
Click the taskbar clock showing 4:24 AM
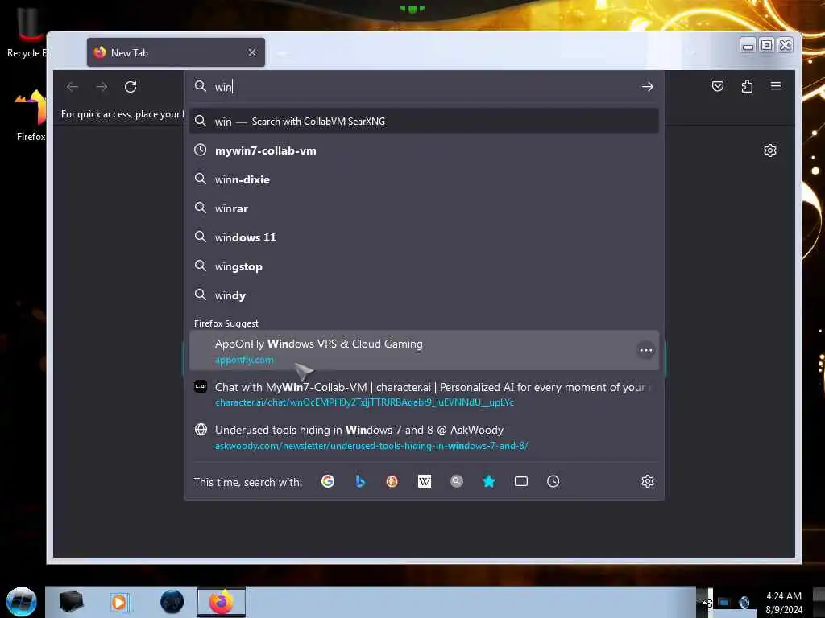point(783,603)
